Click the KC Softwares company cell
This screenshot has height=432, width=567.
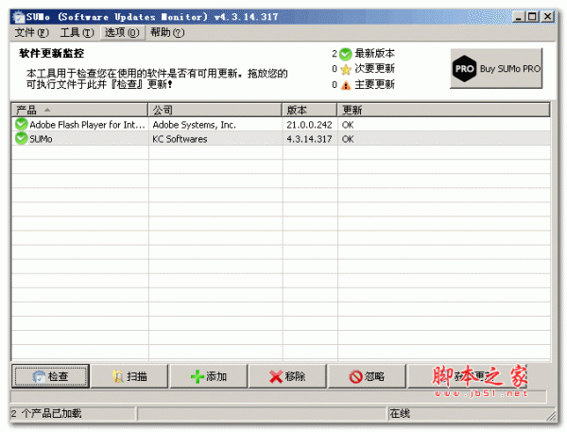tap(180, 139)
